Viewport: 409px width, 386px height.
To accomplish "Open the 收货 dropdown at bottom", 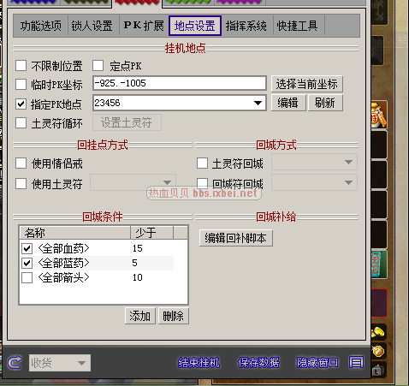I will click(x=60, y=363).
